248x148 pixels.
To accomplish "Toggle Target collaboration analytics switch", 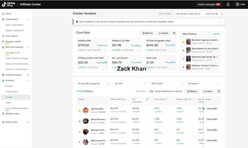I will click(x=151, y=91).
